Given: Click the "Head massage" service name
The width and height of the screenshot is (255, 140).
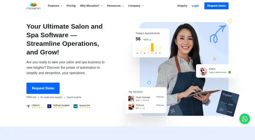Looking at the screenshot, I should point(143,97).
